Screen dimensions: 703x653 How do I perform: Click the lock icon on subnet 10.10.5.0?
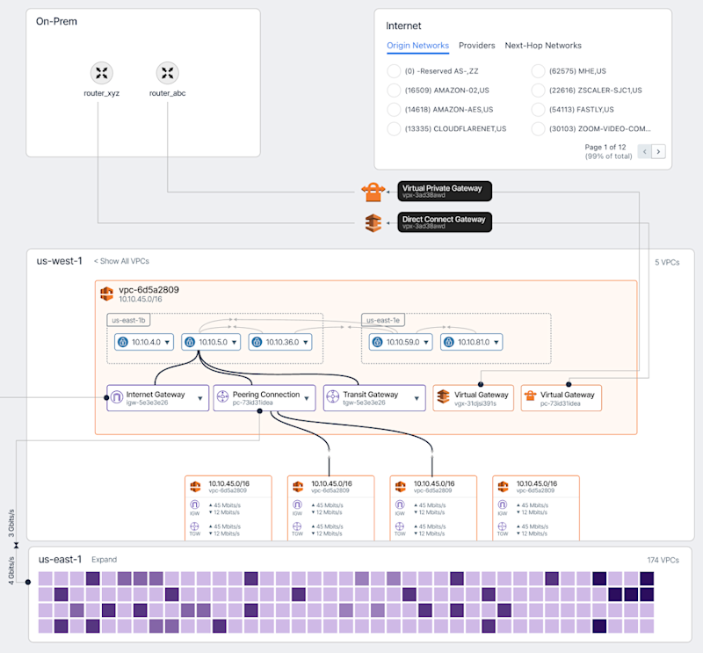point(190,342)
